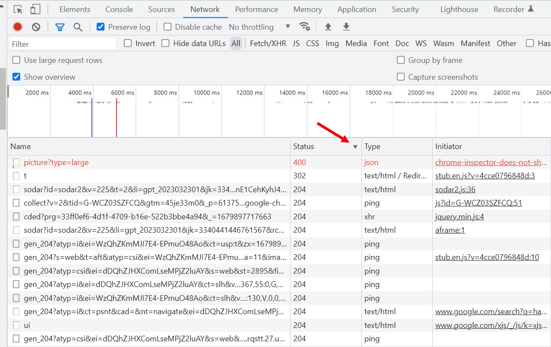Clear the network log

pos(36,27)
